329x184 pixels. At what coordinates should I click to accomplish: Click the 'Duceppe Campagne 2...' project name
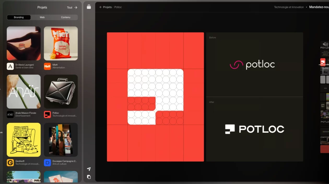point(65,161)
